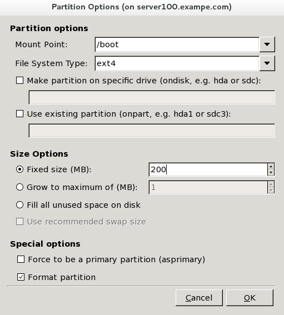Increase Fixed size with the up arrow
284x315 pixels.
coord(271,166)
